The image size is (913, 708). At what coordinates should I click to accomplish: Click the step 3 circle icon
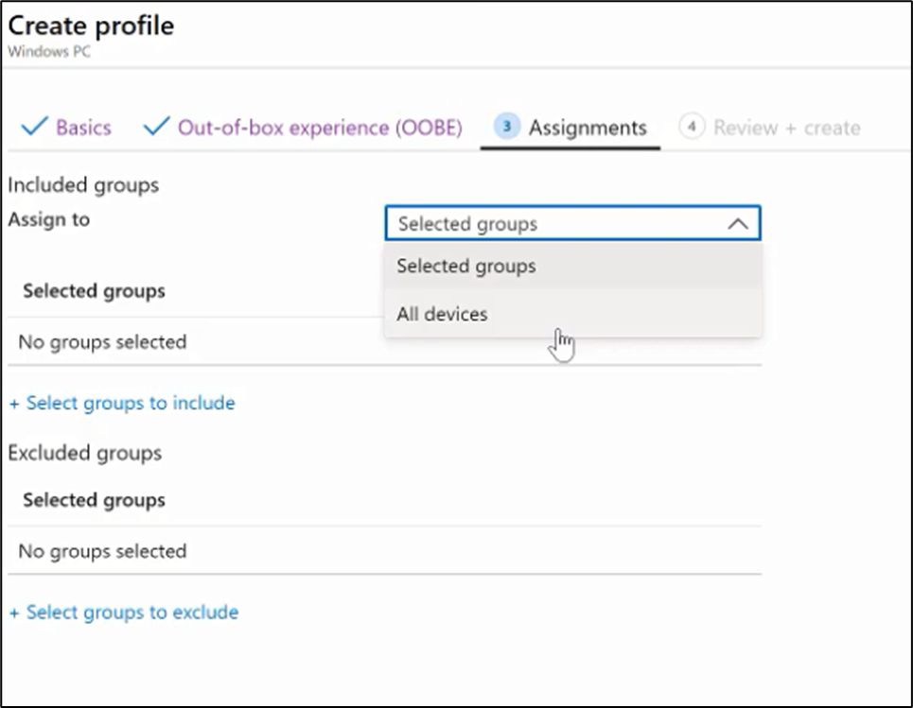506,127
